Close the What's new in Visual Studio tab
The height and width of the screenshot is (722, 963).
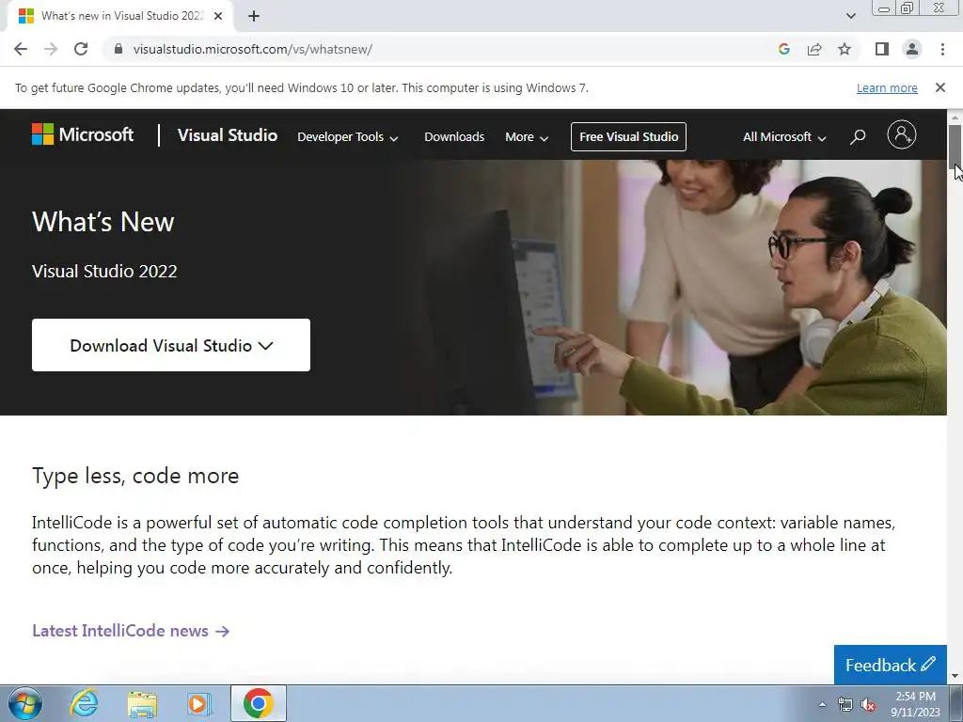tap(218, 16)
